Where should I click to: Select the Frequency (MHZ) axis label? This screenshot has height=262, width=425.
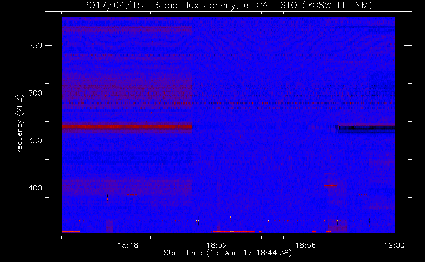(20, 125)
